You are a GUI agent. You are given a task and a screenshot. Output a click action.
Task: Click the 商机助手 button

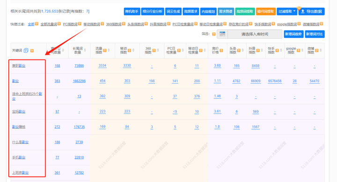coord(132,11)
